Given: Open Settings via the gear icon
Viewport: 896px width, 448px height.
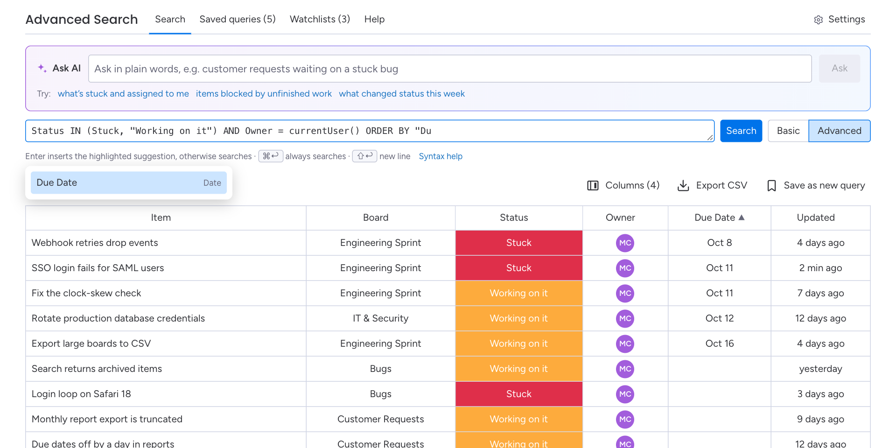Looking at the screenshot, I should click(818, 20).
